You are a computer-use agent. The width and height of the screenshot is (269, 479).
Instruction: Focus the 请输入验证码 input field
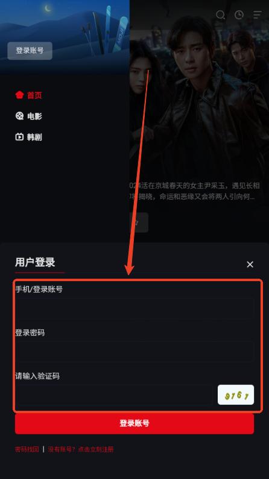coord(114,395)
